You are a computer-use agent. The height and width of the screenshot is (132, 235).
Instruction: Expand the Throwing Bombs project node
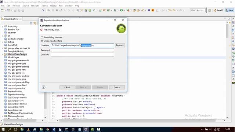(2, 116)
